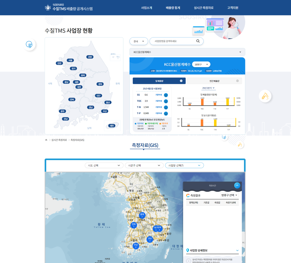The height and width of the screenshot is (263, 291).
Task: Select 경기 region on the map
Action: [74, 68]
